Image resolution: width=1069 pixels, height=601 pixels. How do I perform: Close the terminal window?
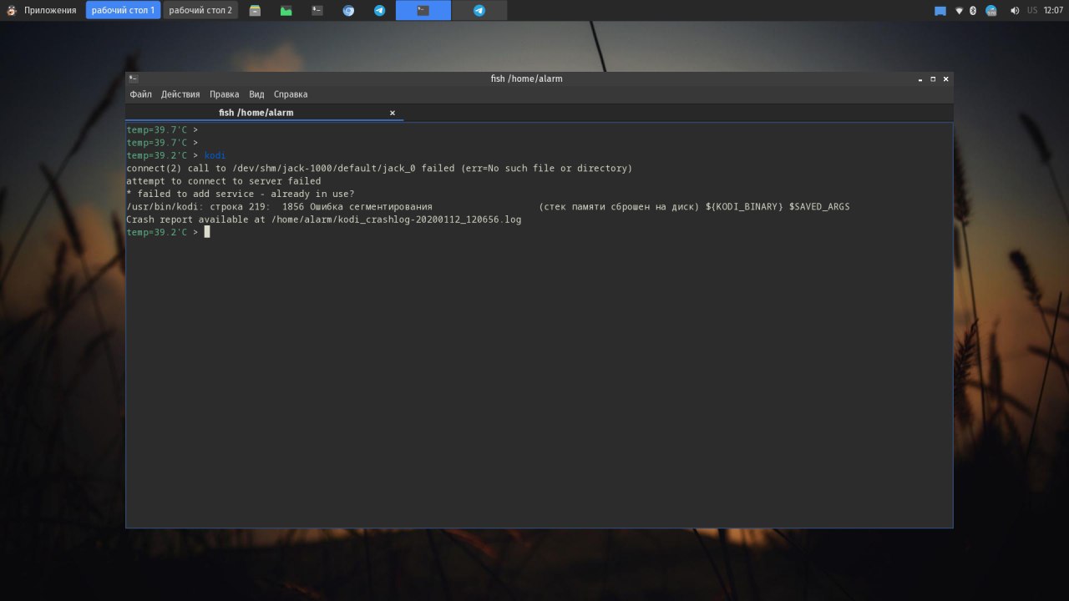pyautogui.click(x=946, y=79)
